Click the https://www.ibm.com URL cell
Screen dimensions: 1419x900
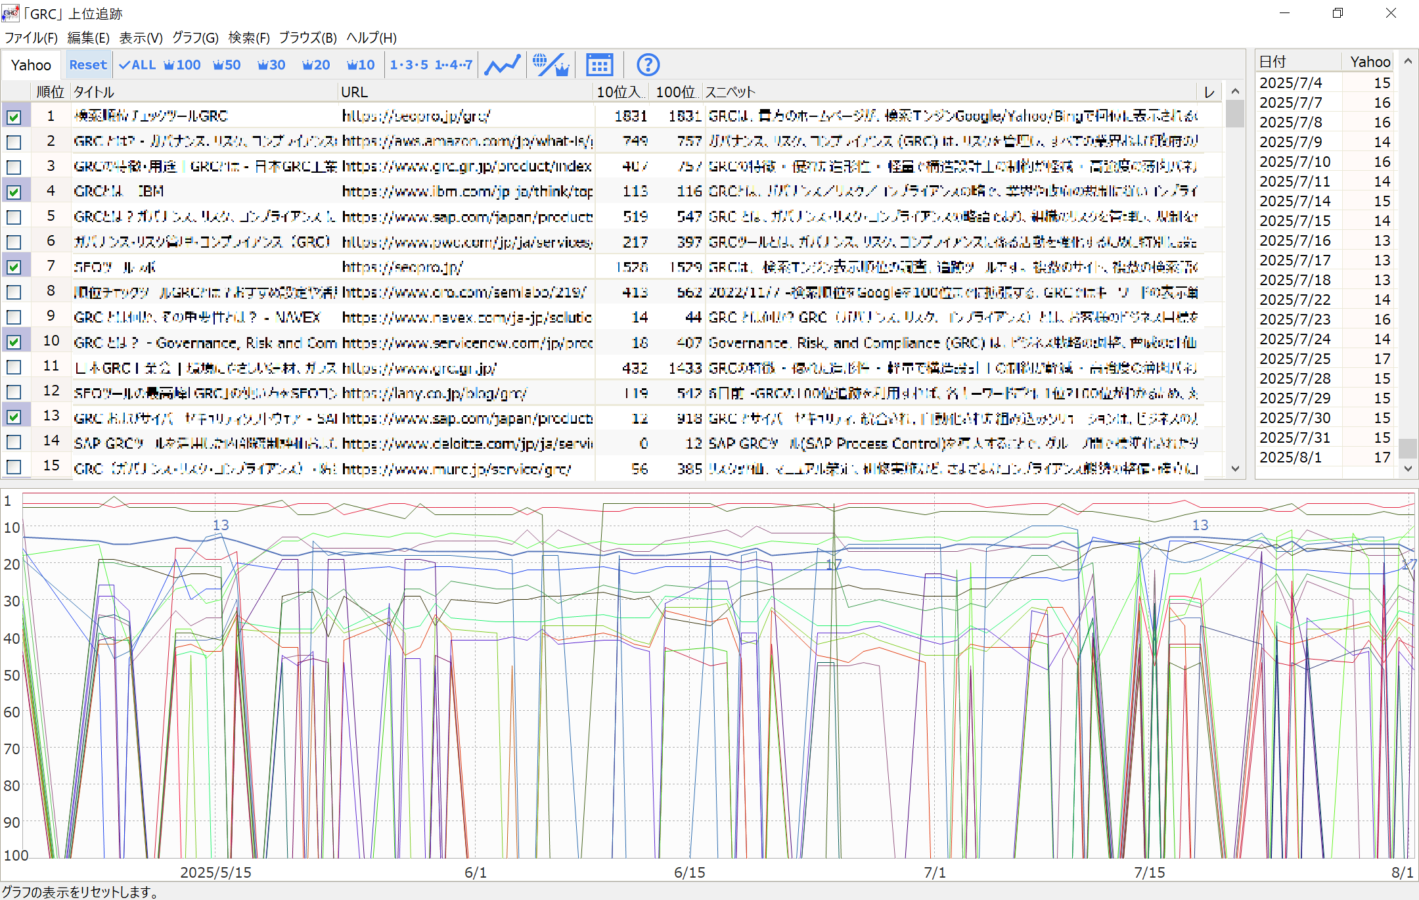point(467,192)
